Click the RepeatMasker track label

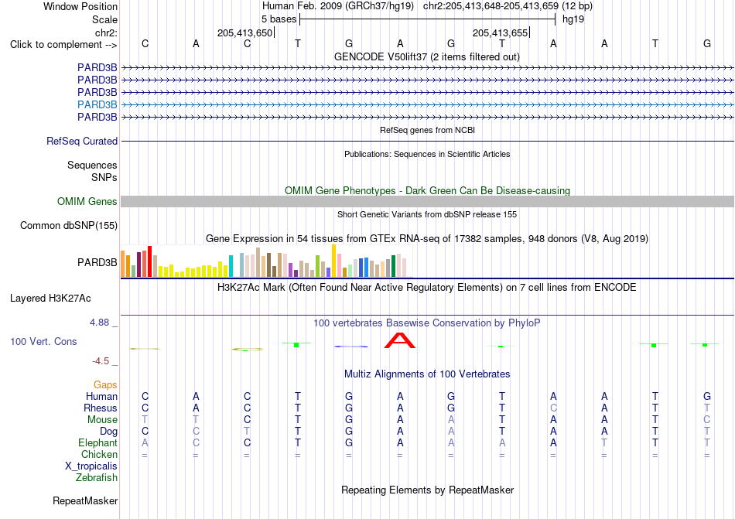pyautogui.click(x=85, y=500)
